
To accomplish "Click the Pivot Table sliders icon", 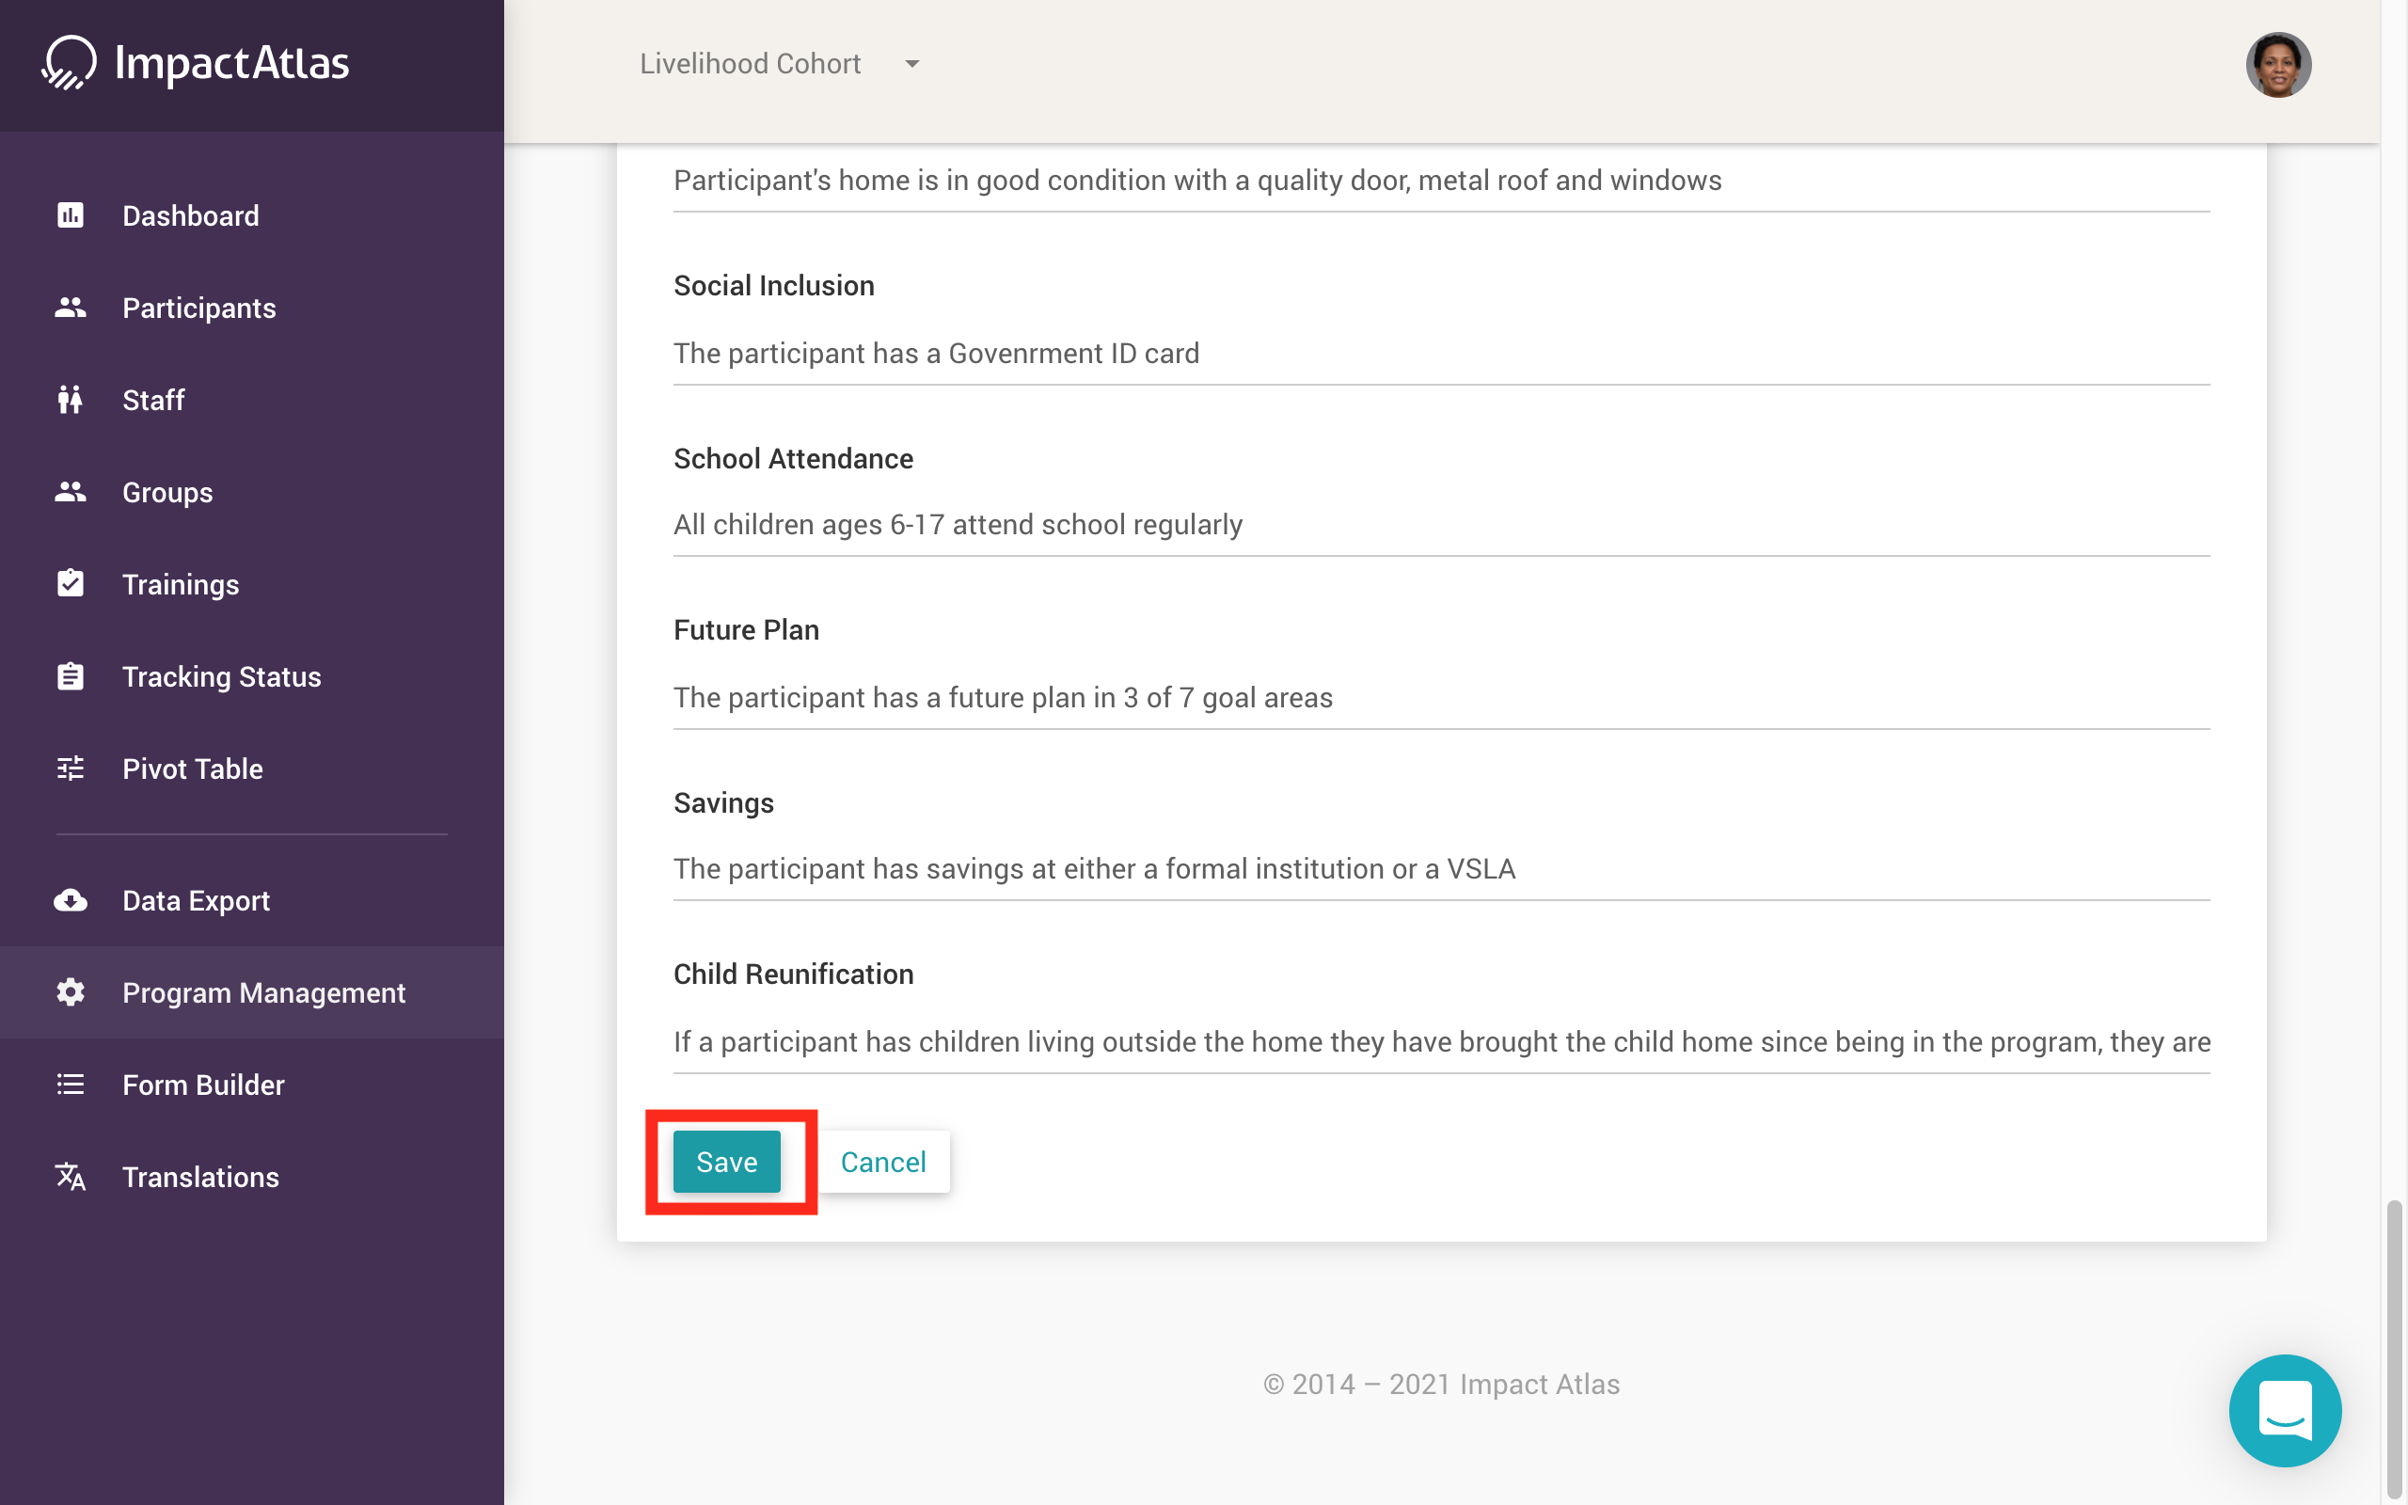I will coord(70,768).
